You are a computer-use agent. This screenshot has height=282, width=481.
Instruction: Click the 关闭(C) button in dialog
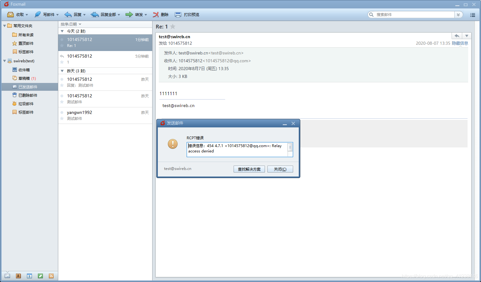tap(280, 169)
